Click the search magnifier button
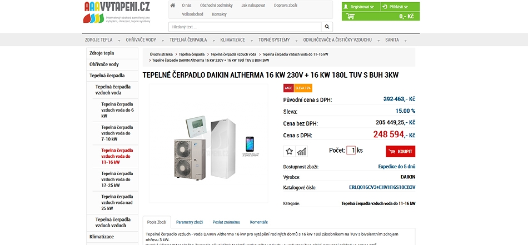 click(327, 27)
